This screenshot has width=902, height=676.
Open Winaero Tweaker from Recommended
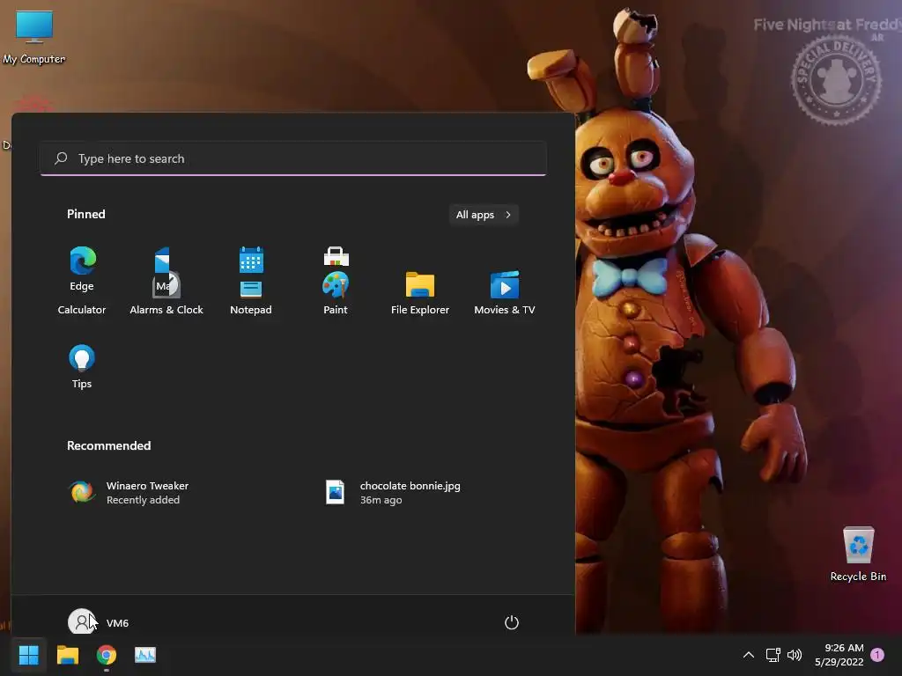click(129, 493)
